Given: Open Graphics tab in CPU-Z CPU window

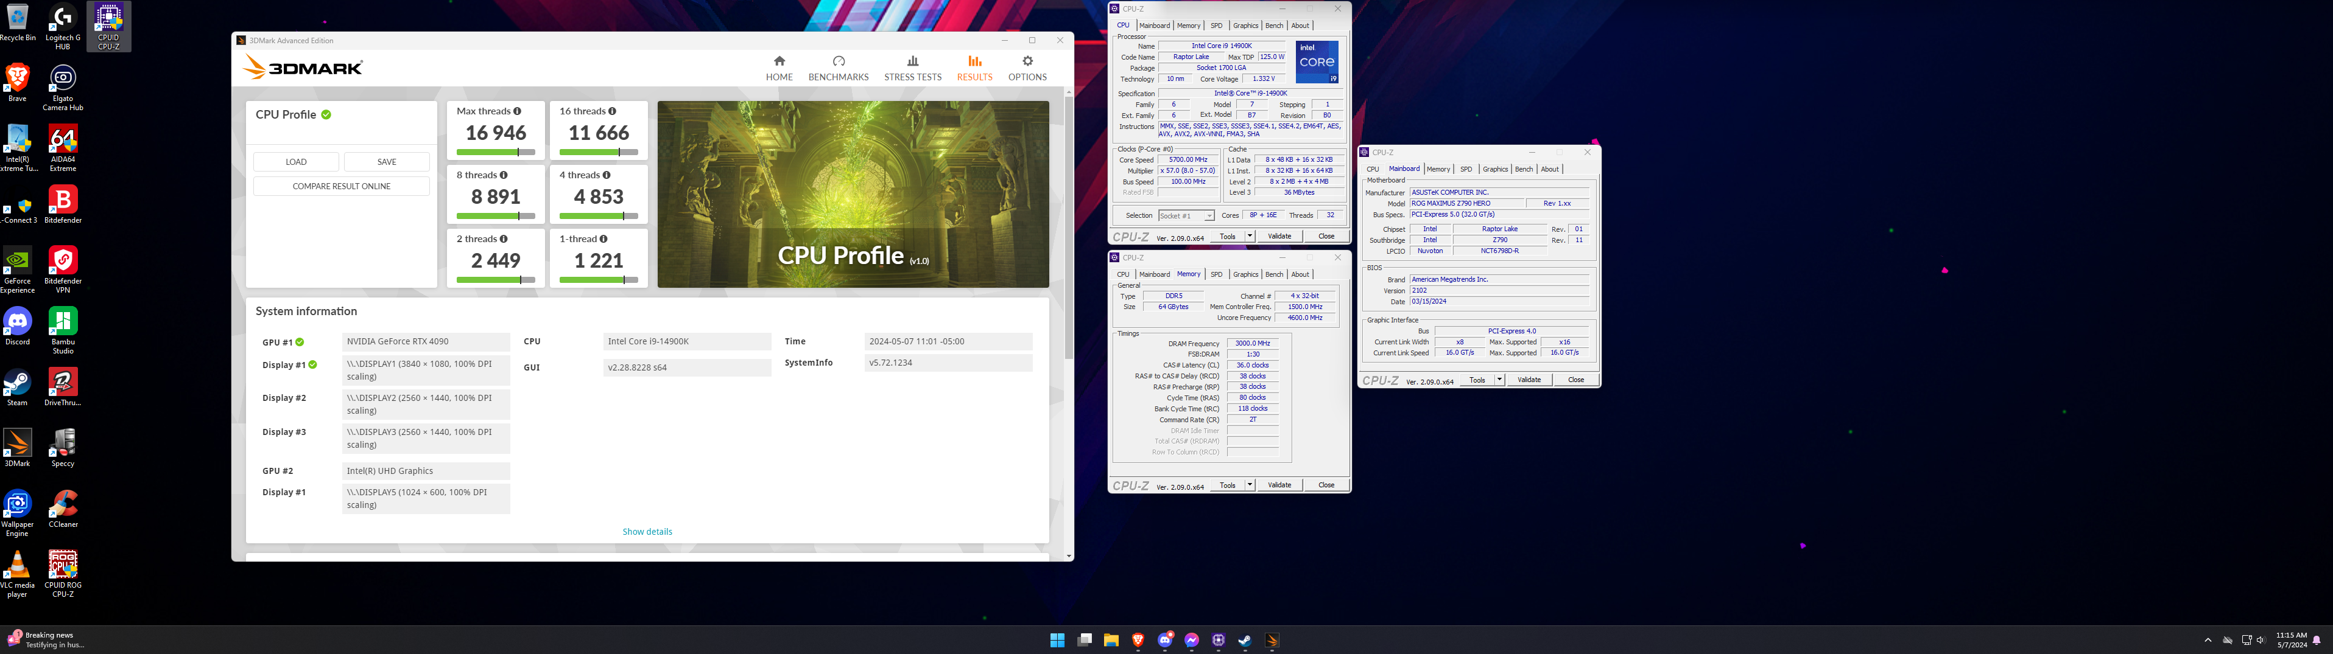Looking at the screenshot, I should tap(1245, 26).
